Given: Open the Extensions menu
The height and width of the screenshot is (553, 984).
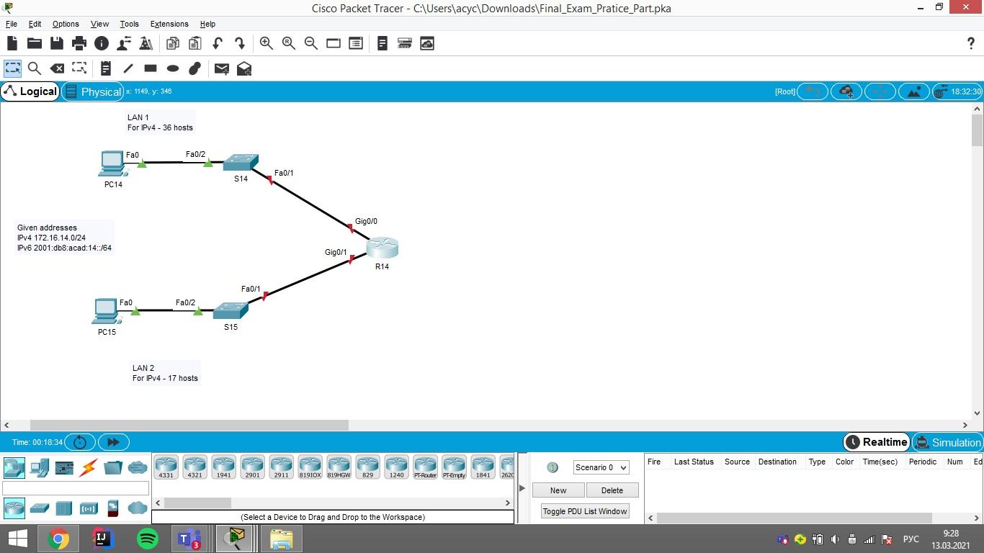Looking at the screenshot, I should point(169,24).
